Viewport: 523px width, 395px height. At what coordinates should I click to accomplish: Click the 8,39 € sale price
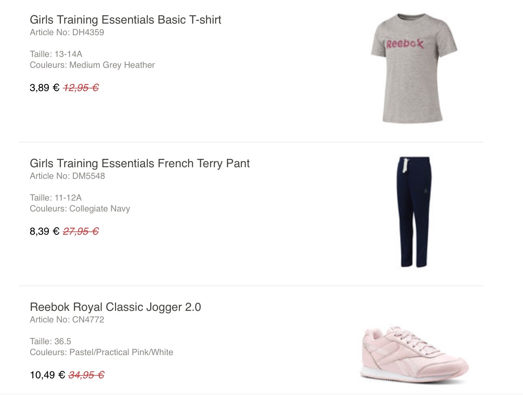click(44, 231)
